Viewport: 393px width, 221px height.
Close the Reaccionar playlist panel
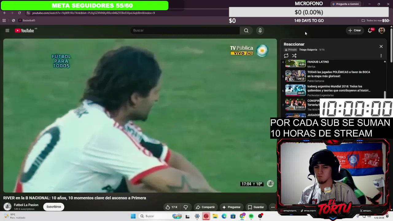coord(381,46)
